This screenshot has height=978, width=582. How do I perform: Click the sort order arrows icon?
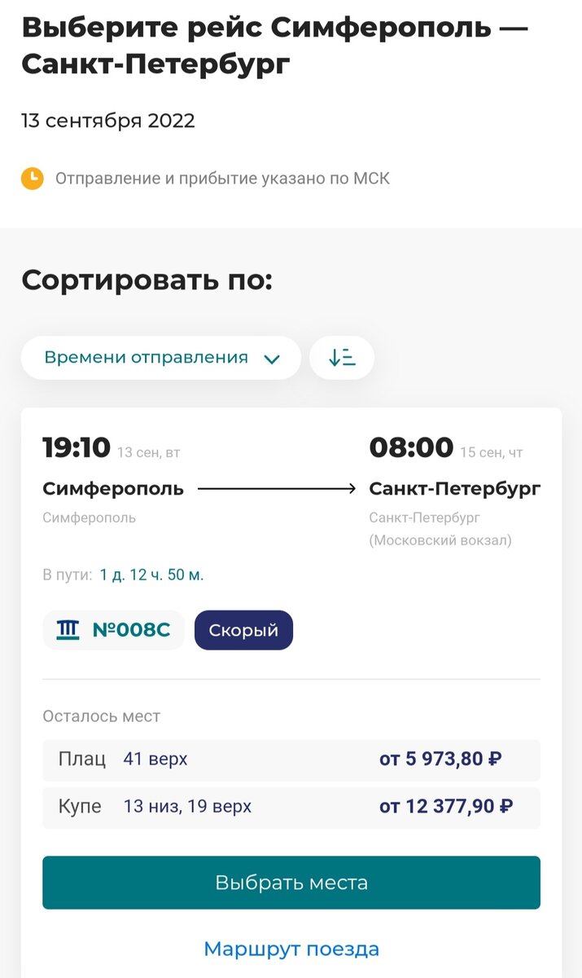[342, 357]
